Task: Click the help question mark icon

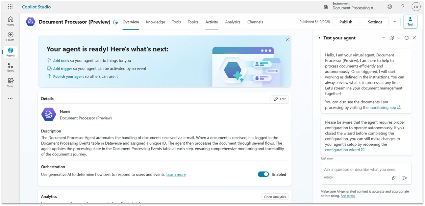Action: point(403,7)
